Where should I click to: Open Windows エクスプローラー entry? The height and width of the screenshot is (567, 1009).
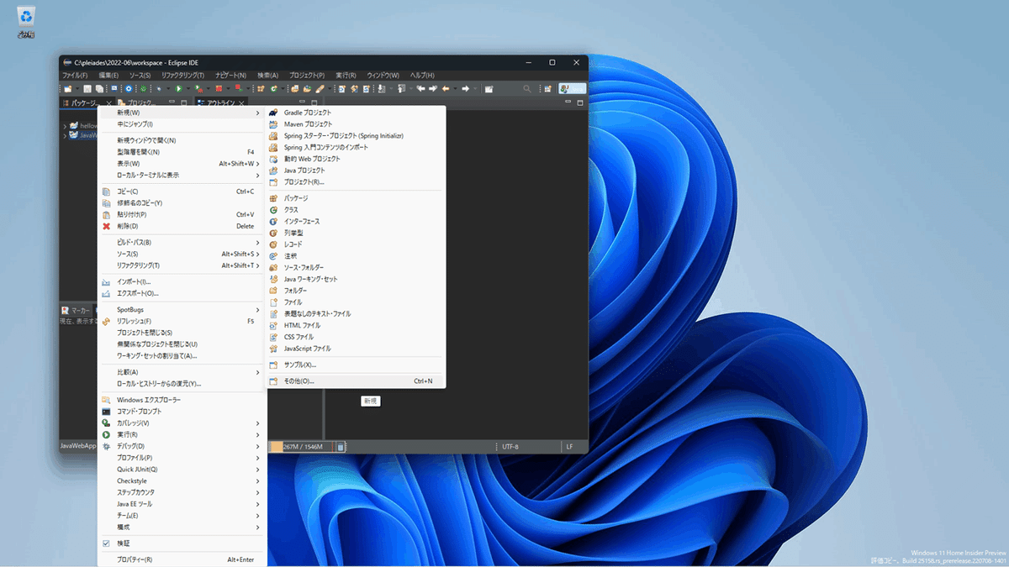pos(181,400)
